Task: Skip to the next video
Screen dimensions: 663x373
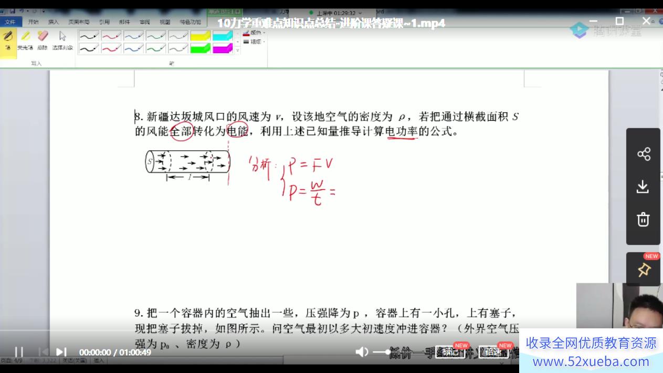Action: 61,351
